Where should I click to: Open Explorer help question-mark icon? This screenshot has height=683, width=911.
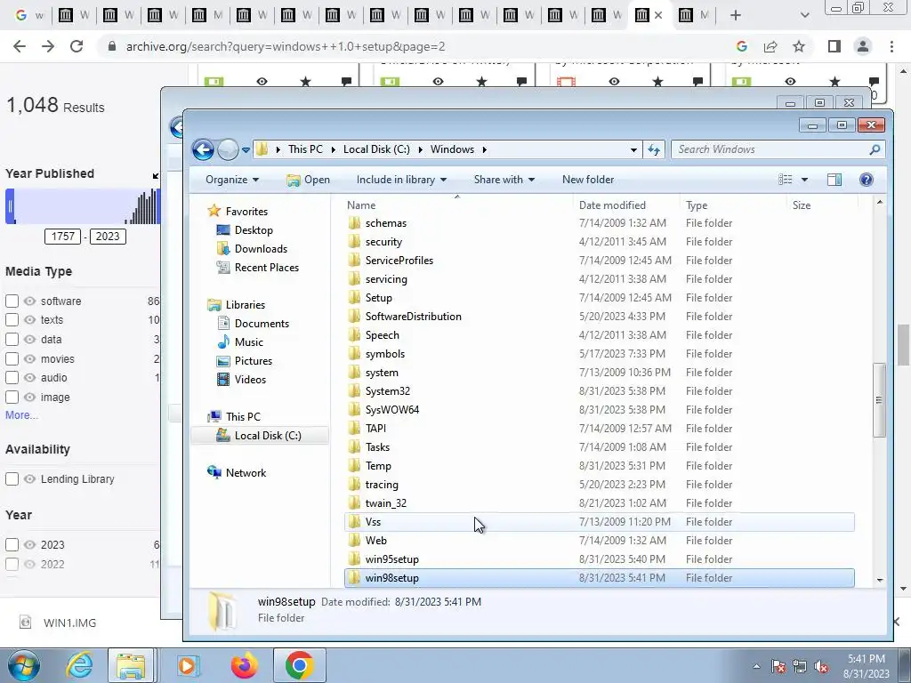tap(866, 180)
